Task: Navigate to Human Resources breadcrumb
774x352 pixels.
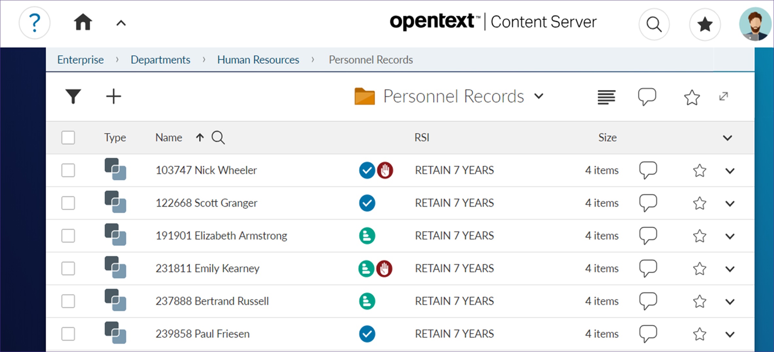Action: point(258,60)
